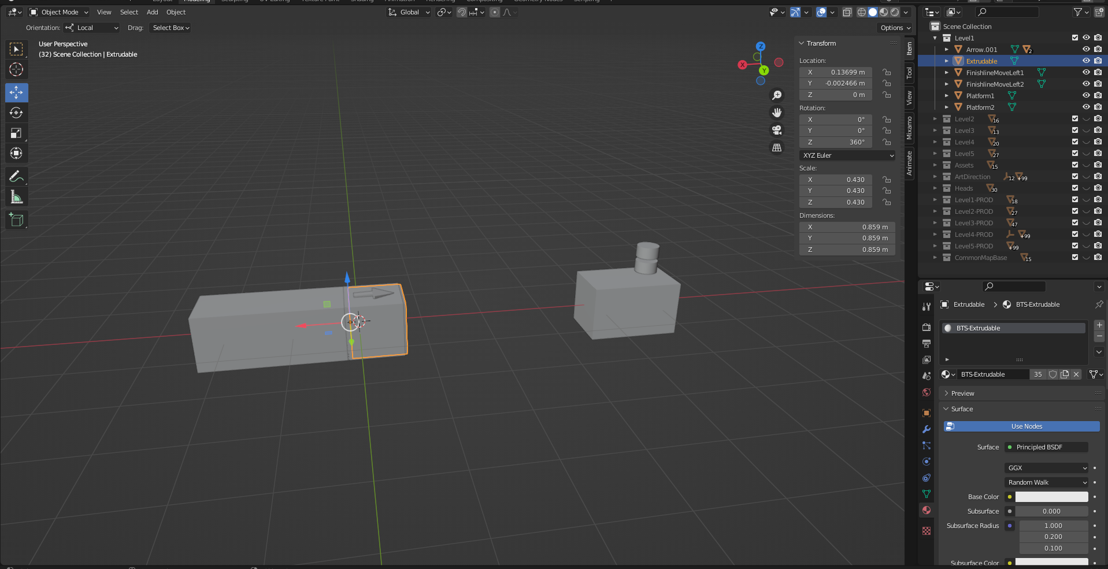Click the Use Nodes button

point(1021,426)
